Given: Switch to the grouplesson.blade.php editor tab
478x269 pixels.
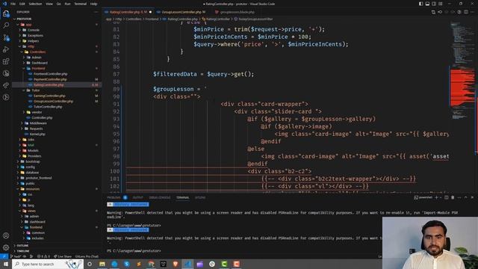Looking at the screenshot, I should point(237,12).
